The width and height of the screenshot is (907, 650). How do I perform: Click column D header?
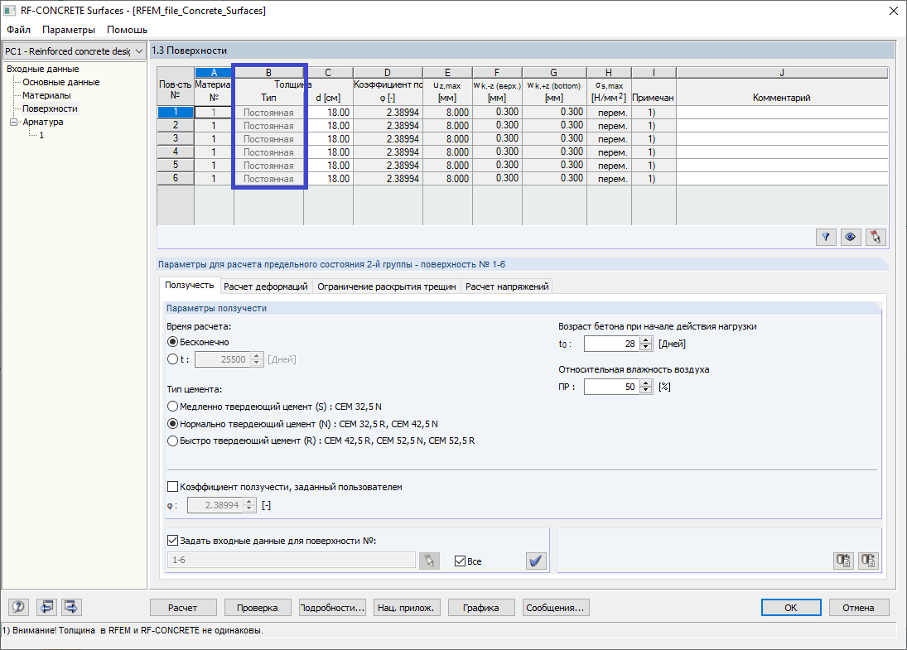click(x=388, y=73)
